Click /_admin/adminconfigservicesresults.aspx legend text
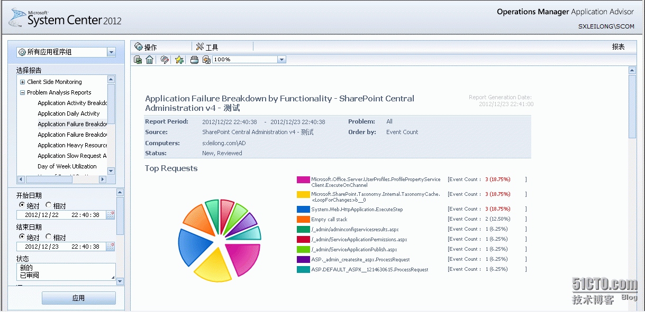 pyautogui.click(x=355, y=229)
